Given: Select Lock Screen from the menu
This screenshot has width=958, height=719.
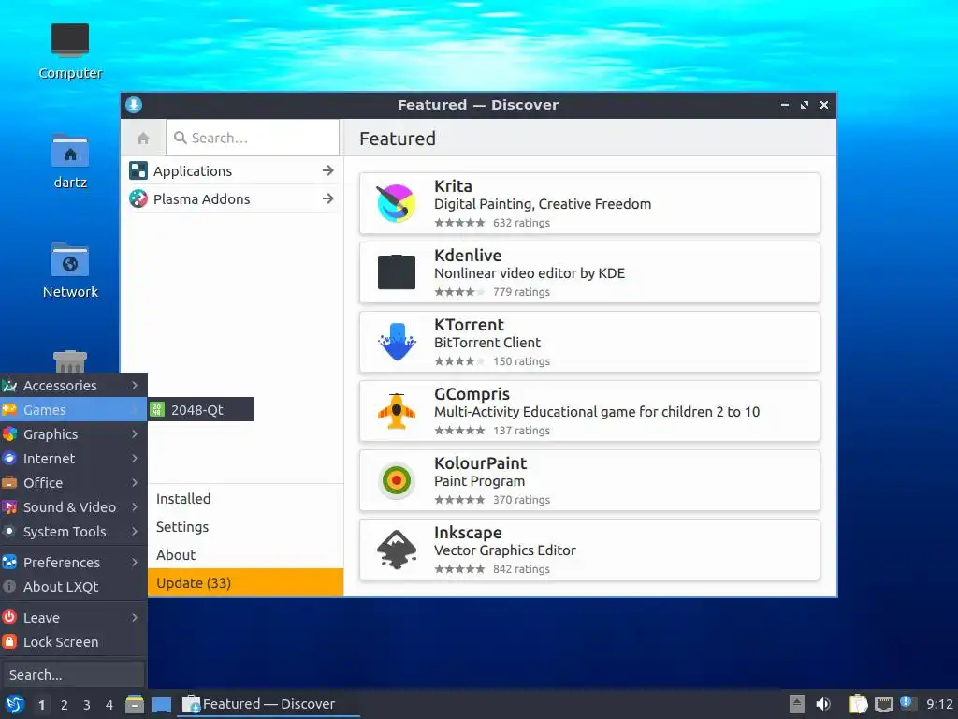Looking at the screenshot, I should 73,642.
